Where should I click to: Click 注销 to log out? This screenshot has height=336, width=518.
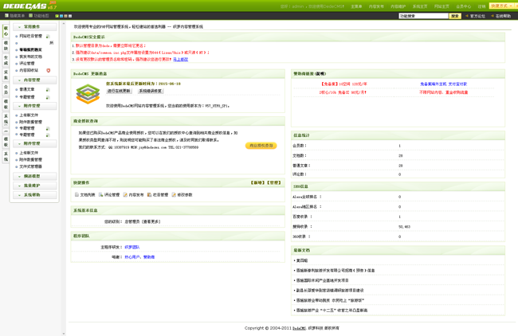[481, 6]
